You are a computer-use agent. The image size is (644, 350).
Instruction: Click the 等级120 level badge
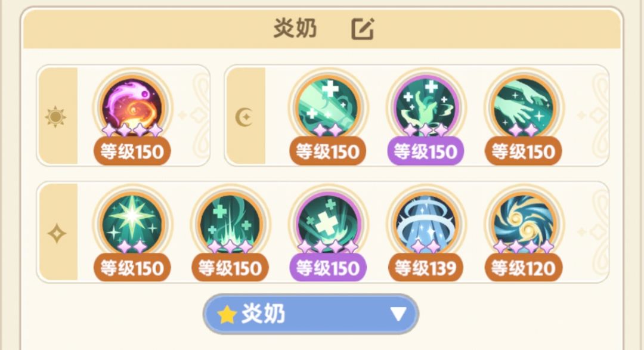tap(524, 268)
